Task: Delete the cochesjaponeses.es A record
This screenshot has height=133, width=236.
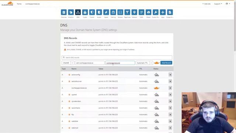Action: (x=170, y=88)
